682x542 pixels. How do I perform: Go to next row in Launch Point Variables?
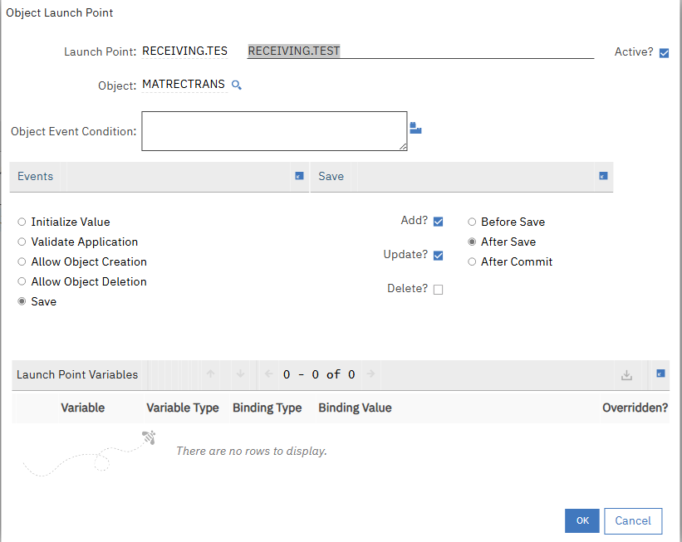pyautogui.click(x=240, y=374)
